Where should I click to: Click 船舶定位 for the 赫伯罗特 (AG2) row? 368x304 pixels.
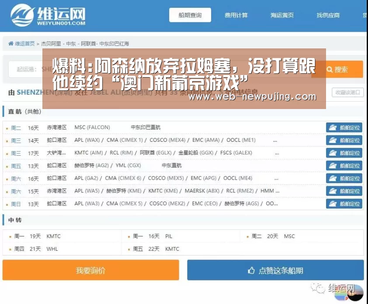pyautogui.click(x=344, y=166)
